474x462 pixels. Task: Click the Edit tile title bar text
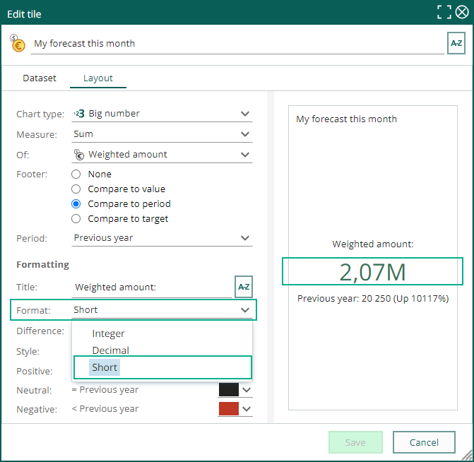[24, 14]
